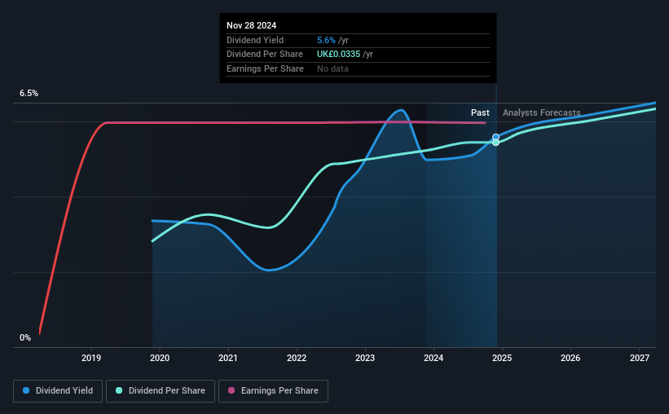The height and width of the screenshot is (414, 669).
Task: Click the Dividend Yield row label in tooltip
Action: (255, 40)
